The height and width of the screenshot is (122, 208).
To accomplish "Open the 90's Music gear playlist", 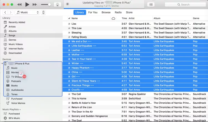I will point(14,118).
